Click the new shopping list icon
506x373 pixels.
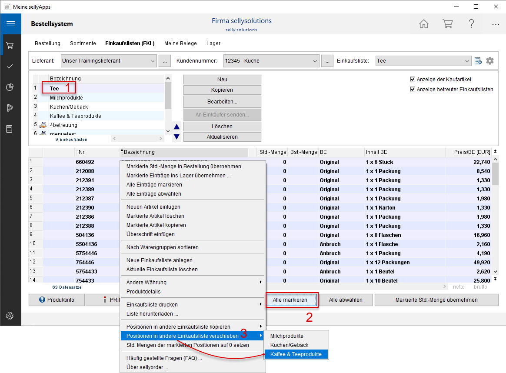(478, 61)
